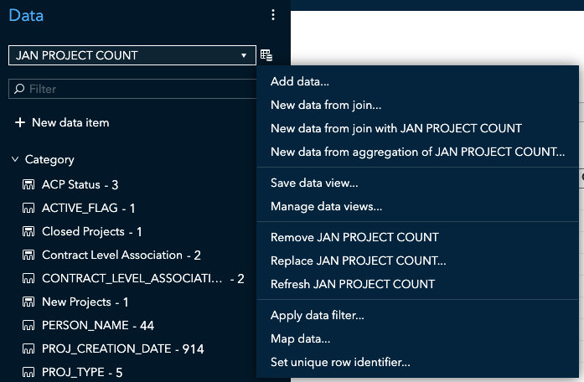This screenshot has width=584, height=382.
Task: Select "Add data..." from the menu
Action: (300, 81)
